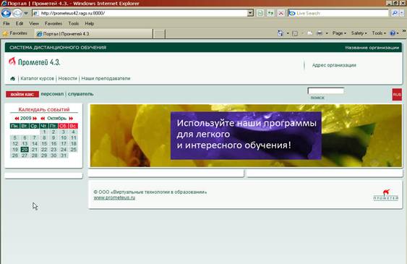
Task: Open the File menu
Action: point(7,24)
